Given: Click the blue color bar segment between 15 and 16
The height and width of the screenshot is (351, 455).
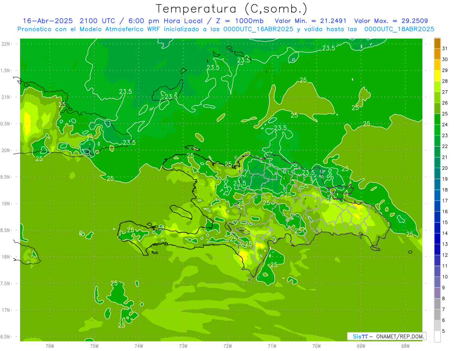Looking at the screenshot, I should point(437,217).
